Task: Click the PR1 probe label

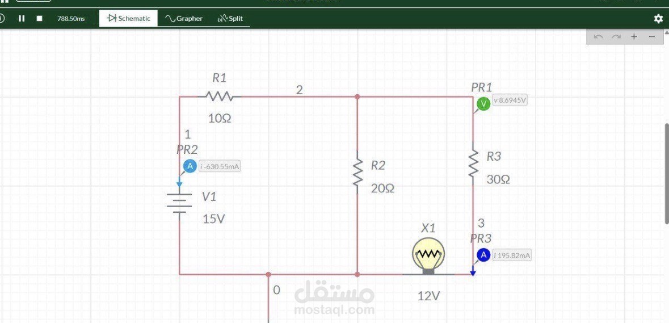Action: 482,87
